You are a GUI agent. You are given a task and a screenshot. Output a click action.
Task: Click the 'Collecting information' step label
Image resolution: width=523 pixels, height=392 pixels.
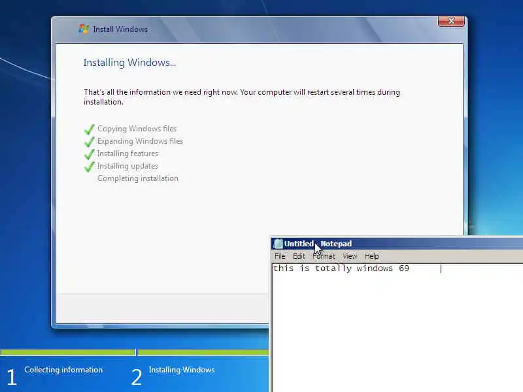tap(63, 370)
